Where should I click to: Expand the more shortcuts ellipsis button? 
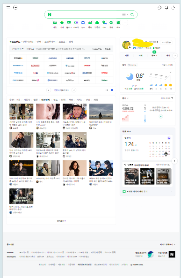pyautogui.click(x=125, y=23)
